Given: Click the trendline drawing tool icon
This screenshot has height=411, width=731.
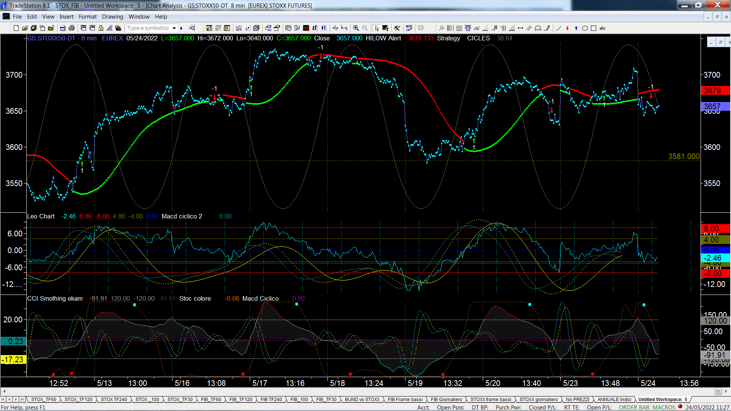Looking at the screenshot, I should [442, 28].
